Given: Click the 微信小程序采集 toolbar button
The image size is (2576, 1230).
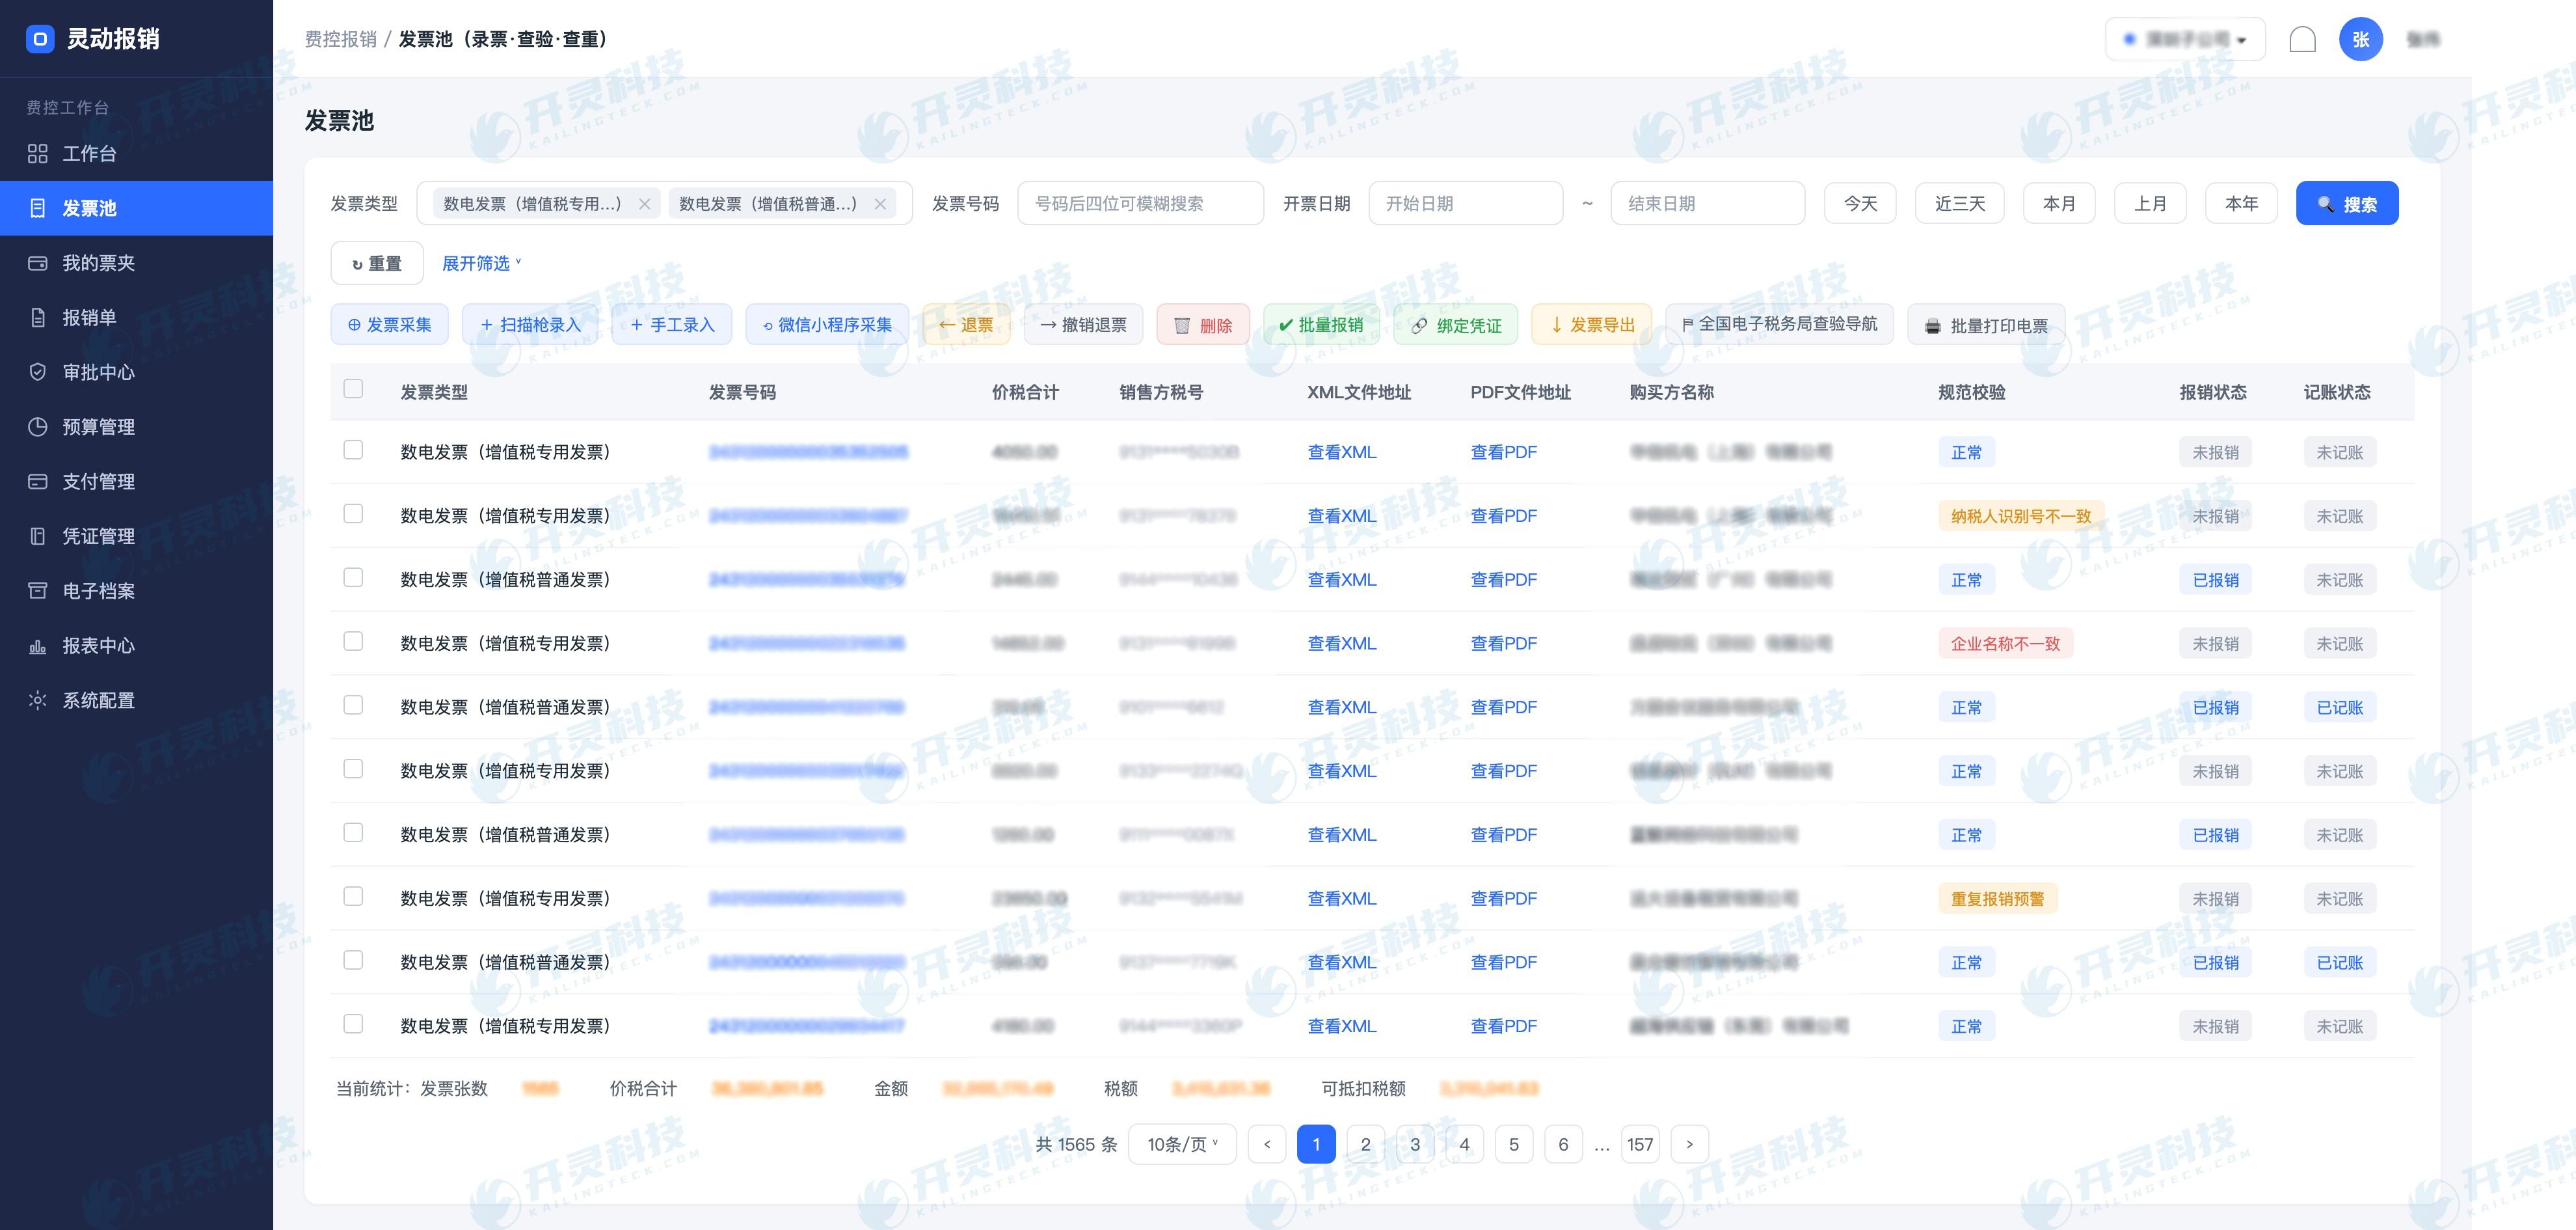Looking at the screenshot, I should [827, 324].
